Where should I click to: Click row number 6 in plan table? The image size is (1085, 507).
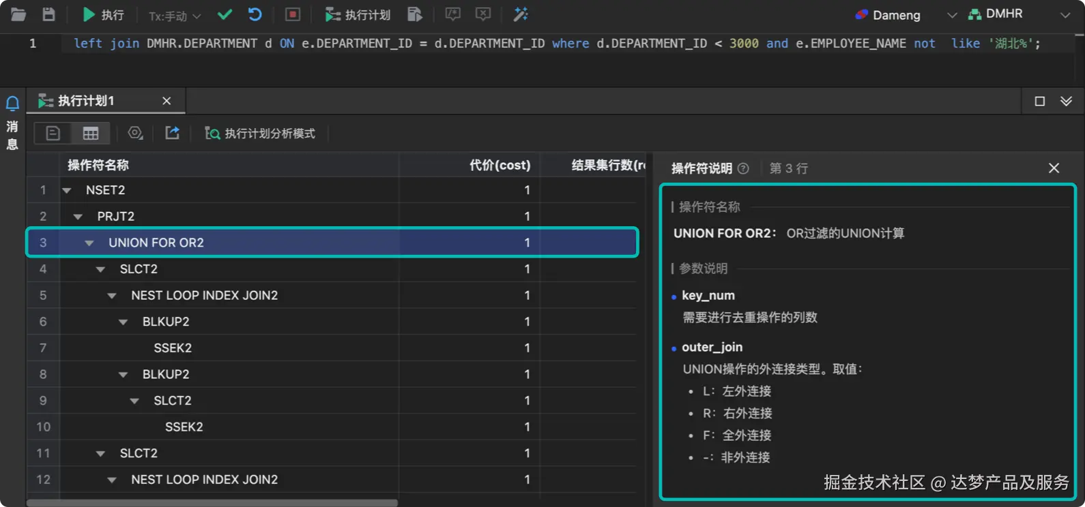coord(43,322)
